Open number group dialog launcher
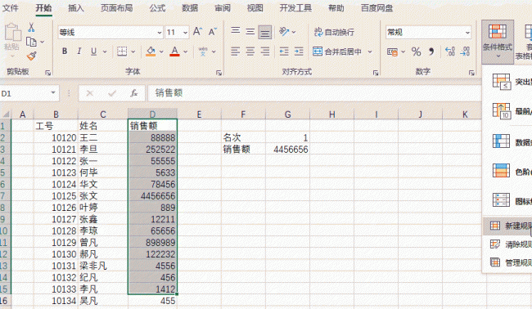 point(471,73)
